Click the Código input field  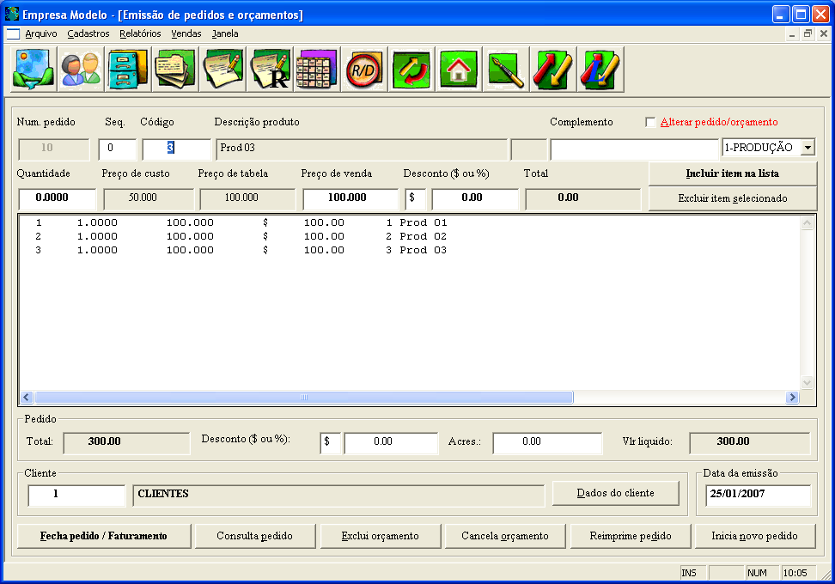point(177,149)
